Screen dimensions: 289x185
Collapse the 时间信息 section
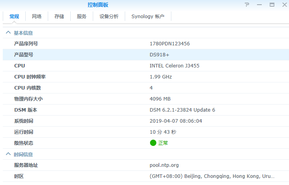[8, 154]
